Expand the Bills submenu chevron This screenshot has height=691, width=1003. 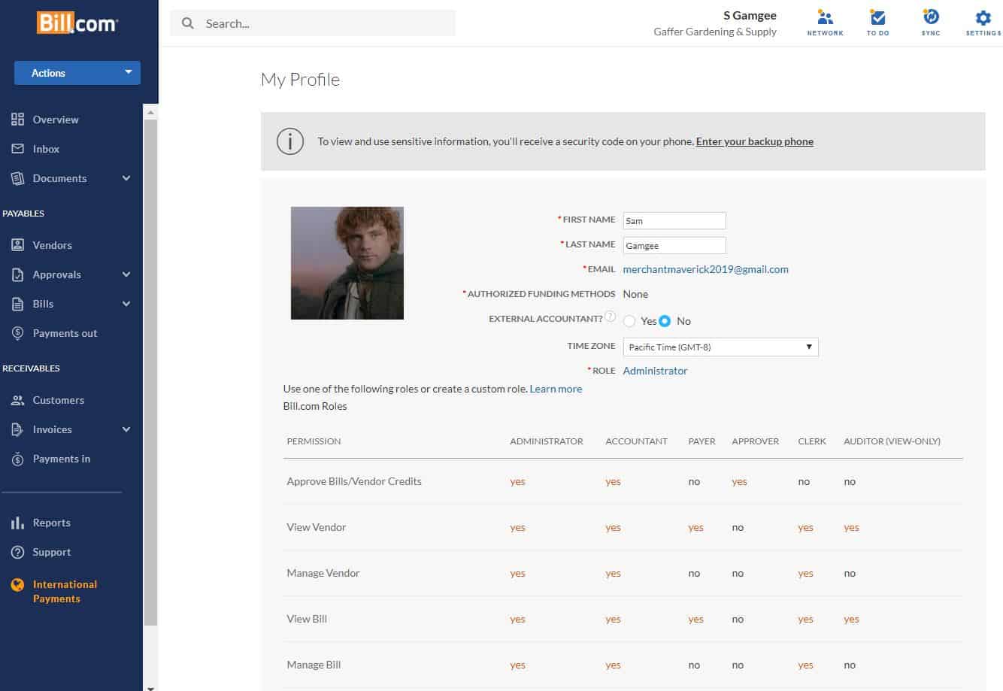pyautogui.click(x=126, y=304)
